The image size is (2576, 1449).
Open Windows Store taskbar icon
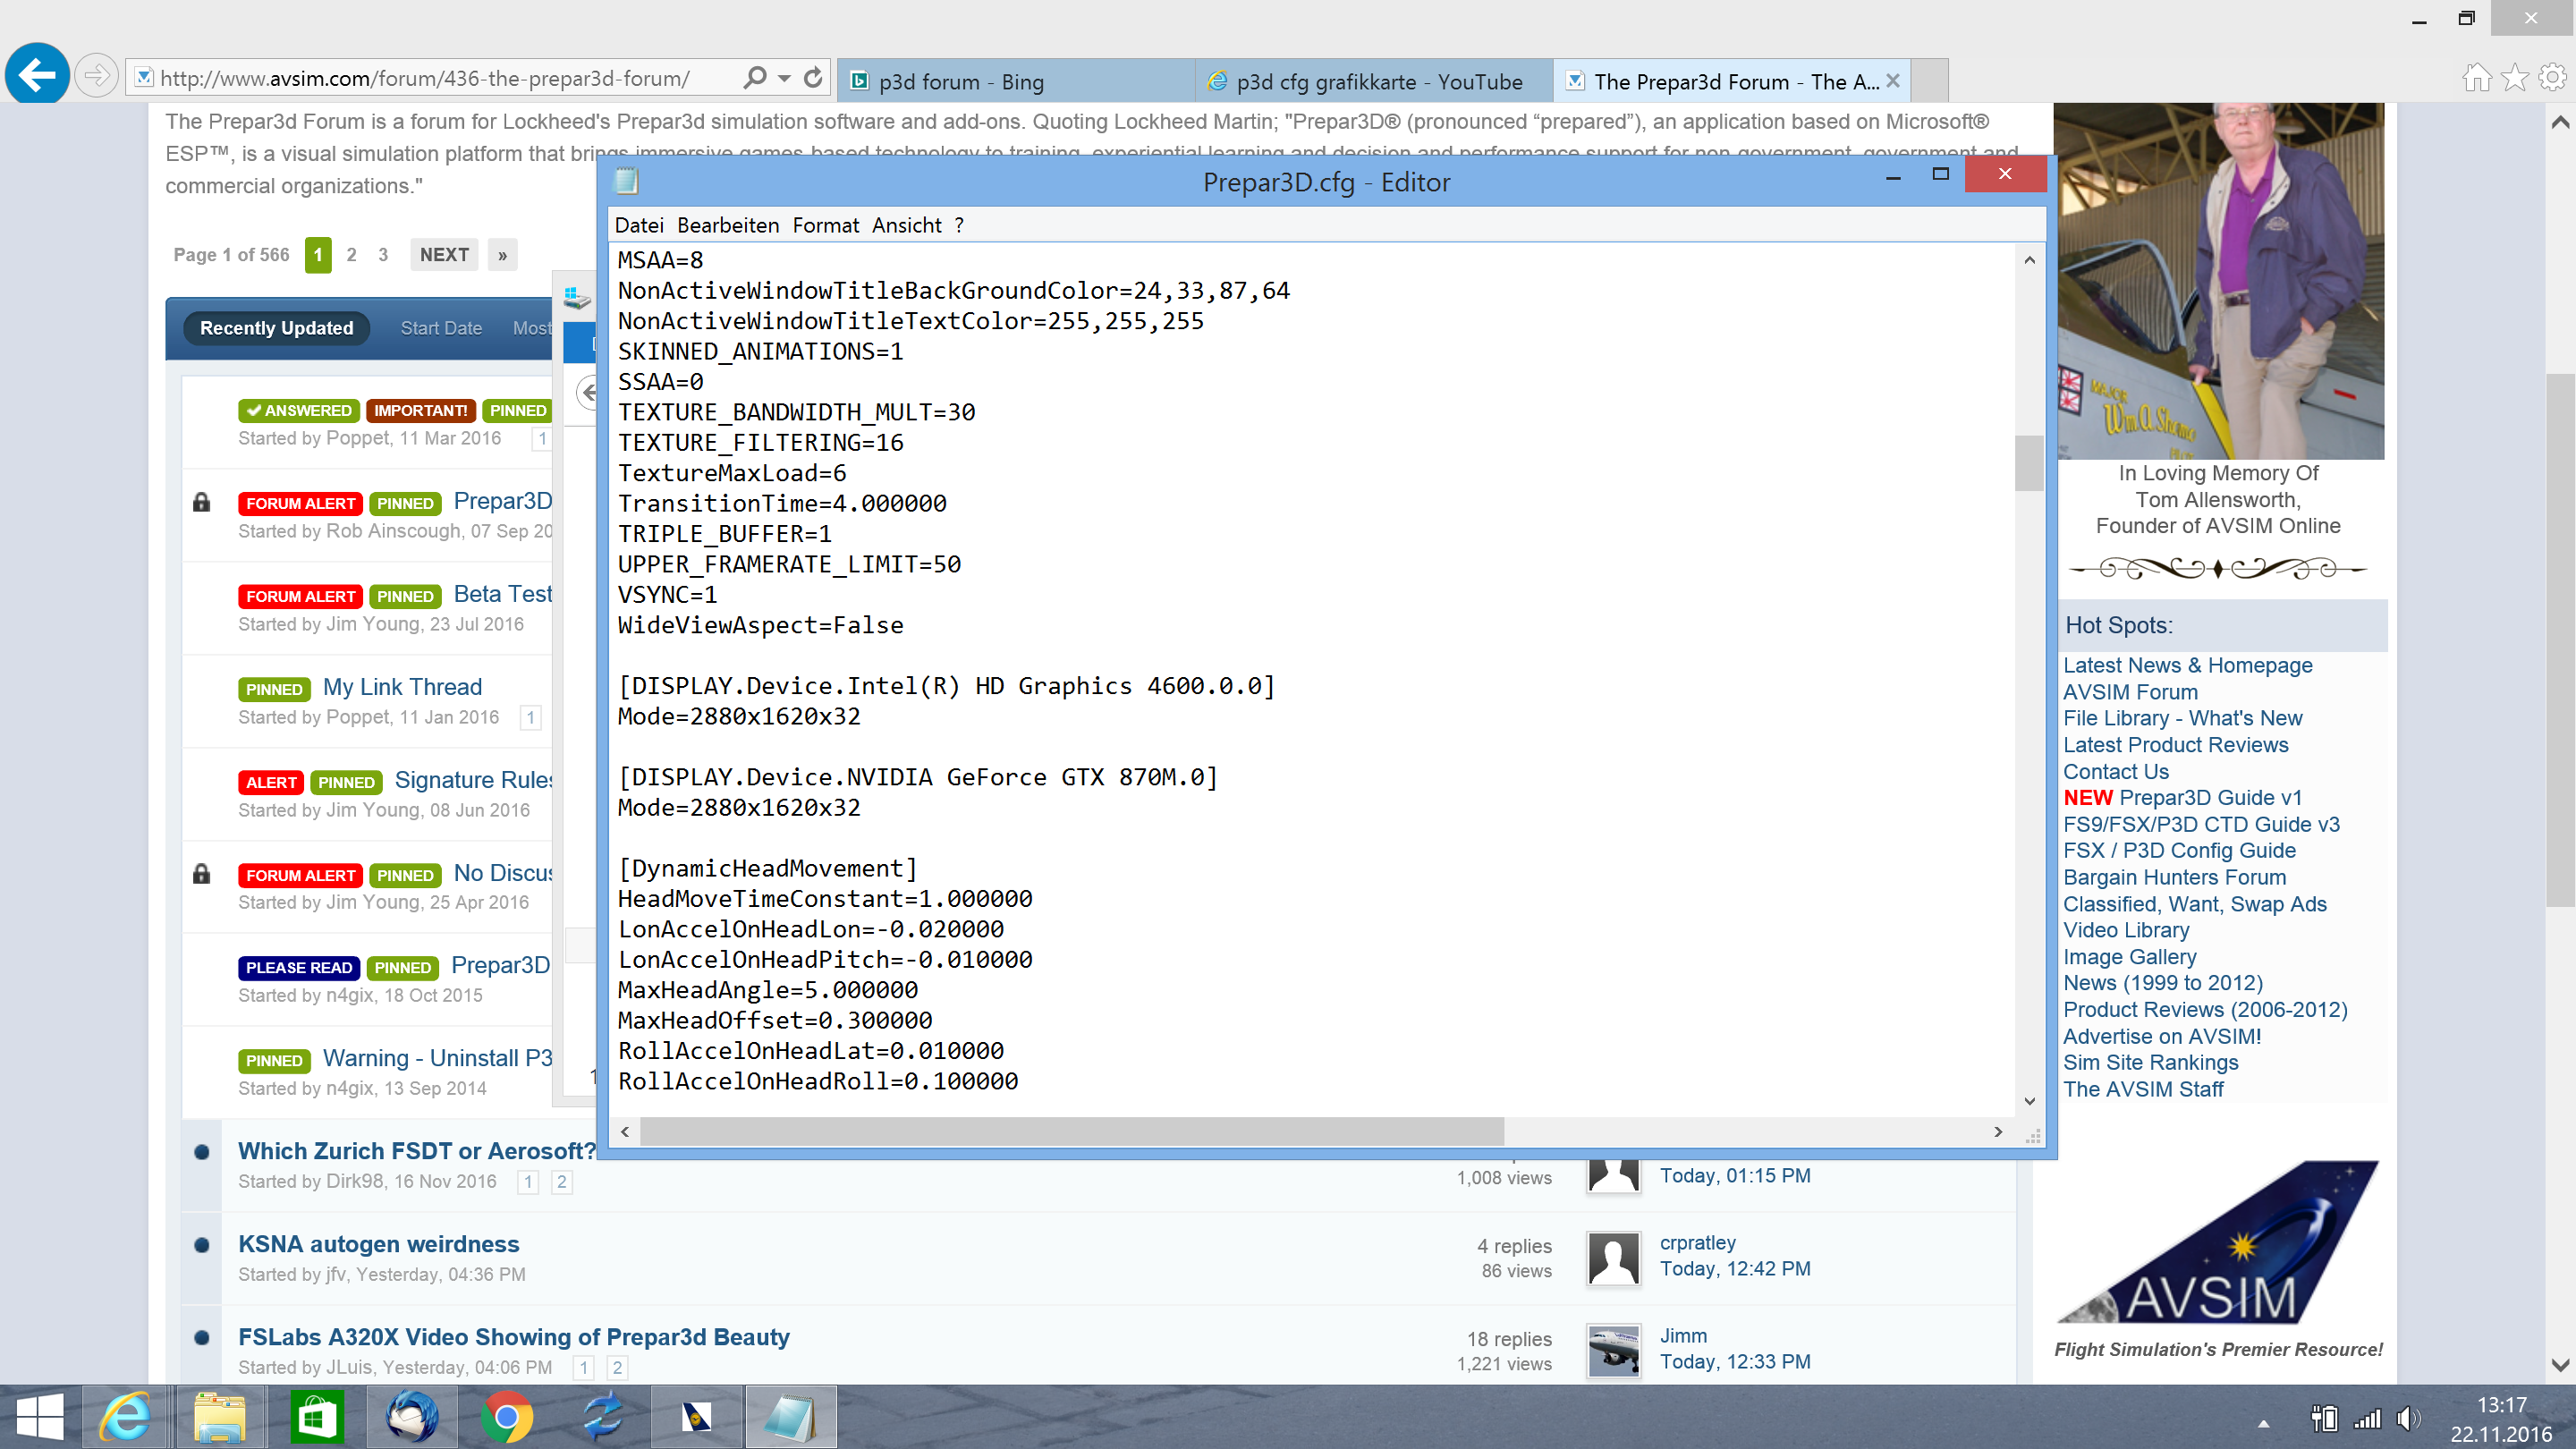pos(315,1417)
